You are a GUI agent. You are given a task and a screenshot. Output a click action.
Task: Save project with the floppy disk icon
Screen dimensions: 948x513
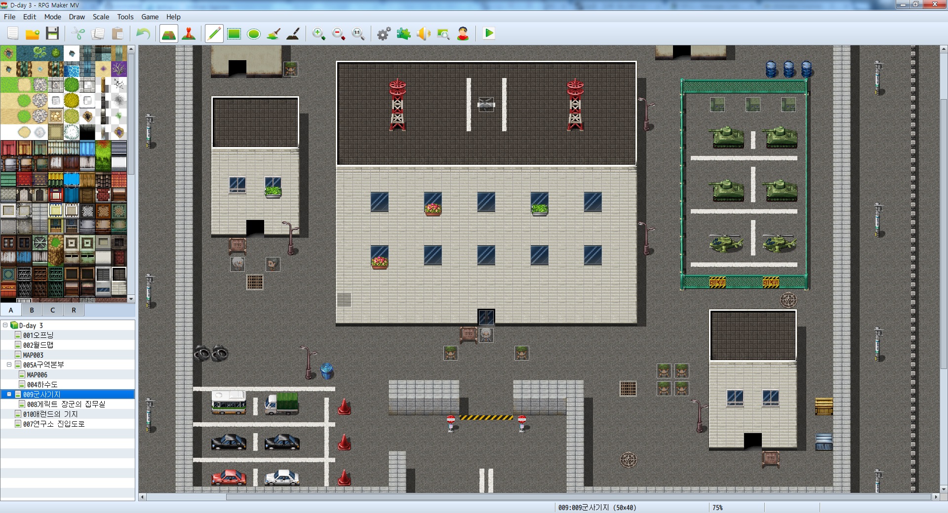(52, 34)
